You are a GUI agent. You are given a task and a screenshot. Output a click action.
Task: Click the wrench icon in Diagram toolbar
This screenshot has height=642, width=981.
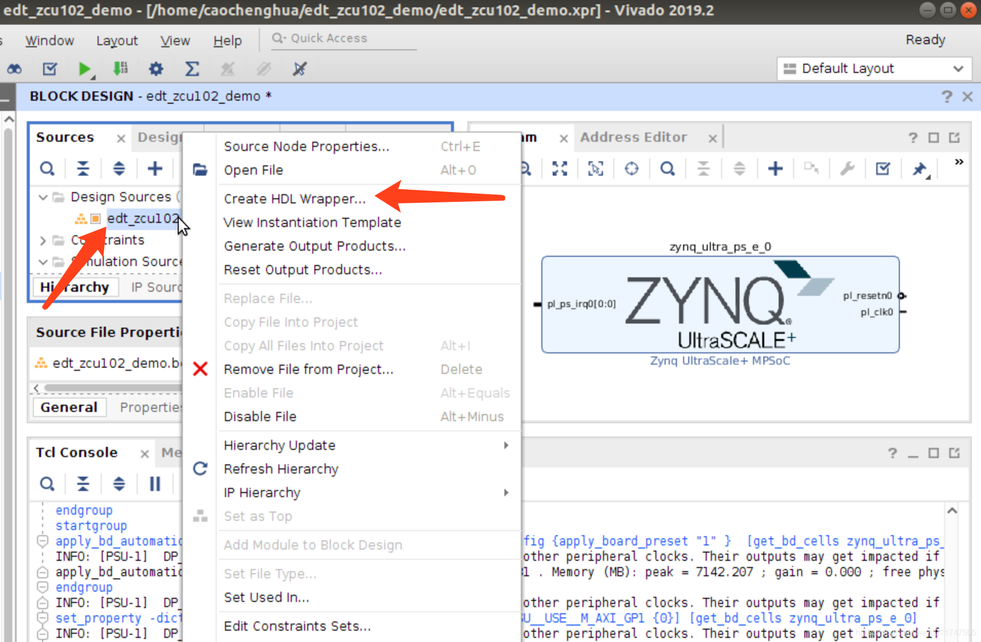coord(847,168)
